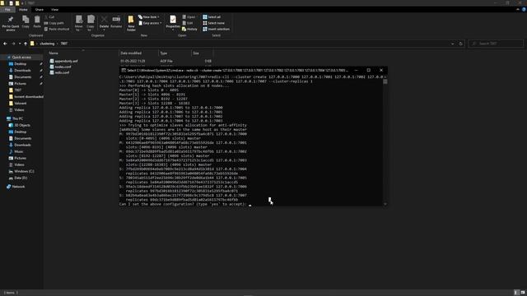Select the redis.conf file

point(59,72)
